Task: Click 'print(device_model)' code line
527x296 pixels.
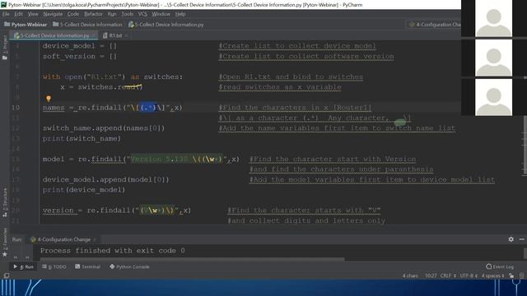Action: tap(84, 190)
